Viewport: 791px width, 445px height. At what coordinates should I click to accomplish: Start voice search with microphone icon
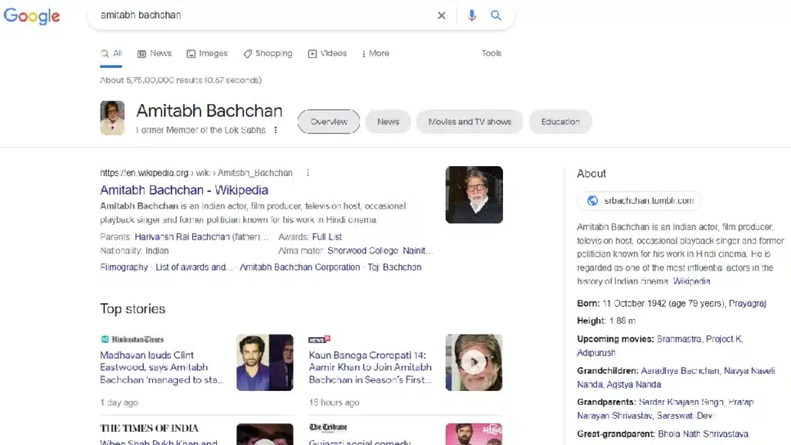(472, 15)
